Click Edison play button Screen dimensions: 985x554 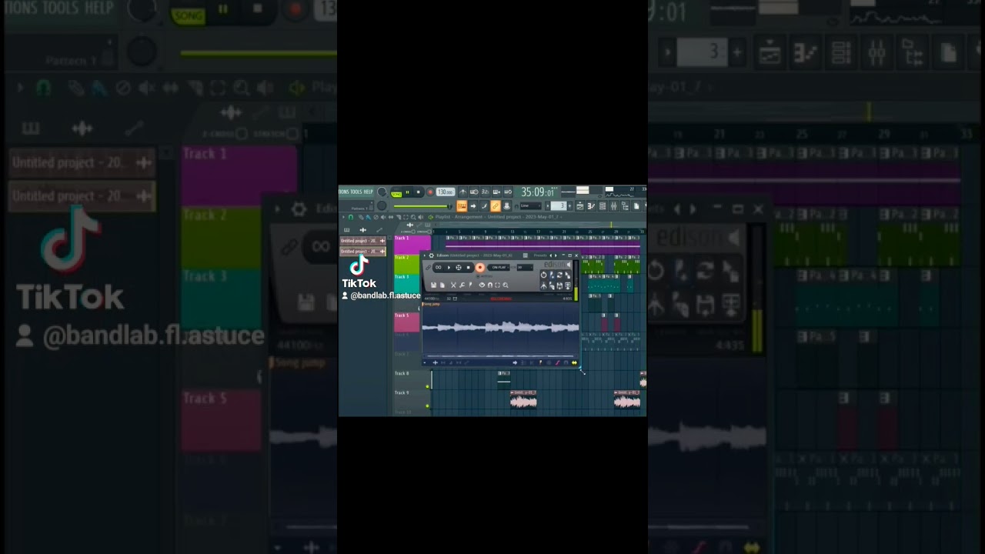(x=449, y=268)
